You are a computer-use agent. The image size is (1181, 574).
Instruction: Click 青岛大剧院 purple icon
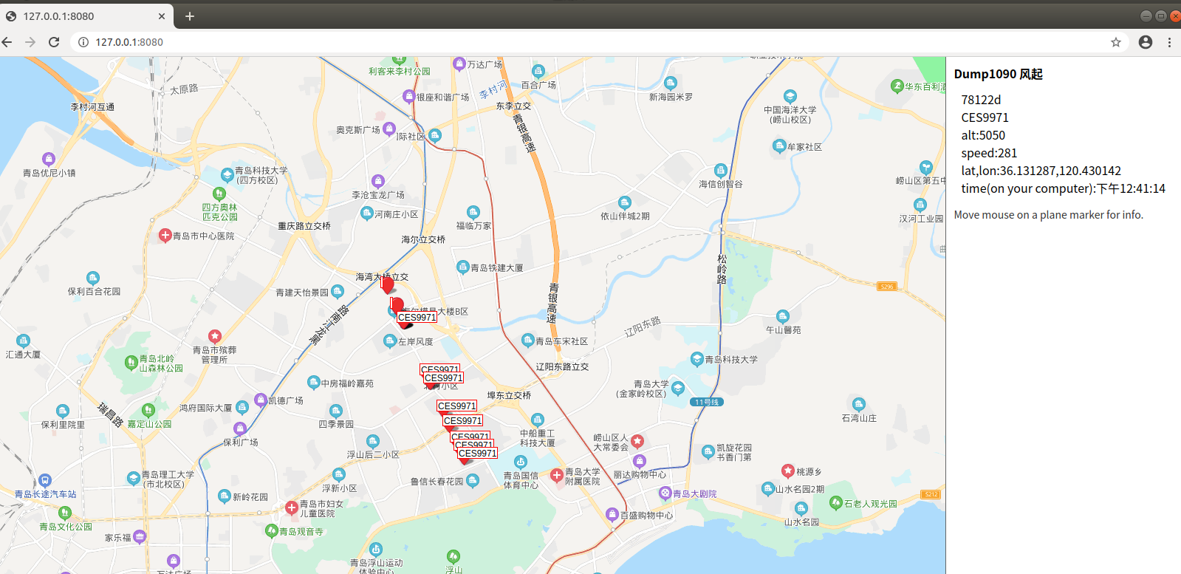(665, 493)
